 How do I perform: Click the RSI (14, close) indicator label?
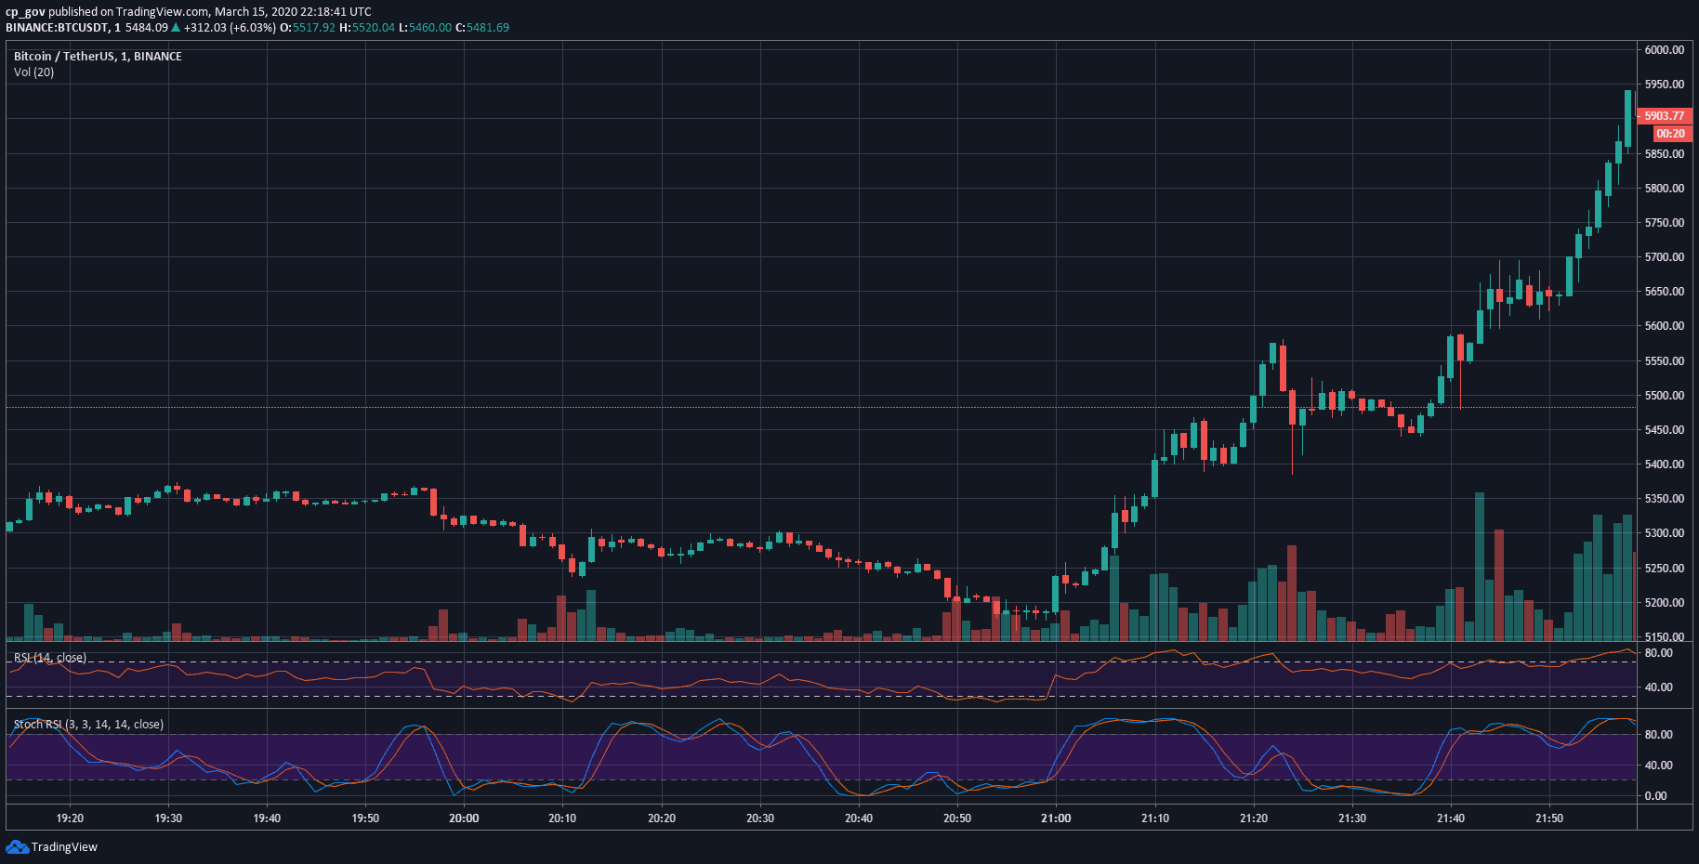(x=50, y=658)
